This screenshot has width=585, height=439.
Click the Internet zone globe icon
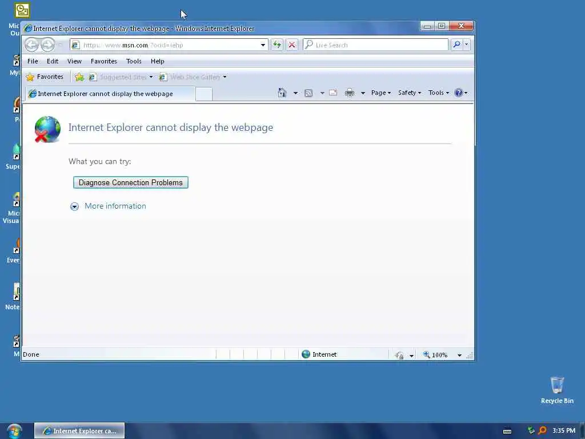click(306, 354)
